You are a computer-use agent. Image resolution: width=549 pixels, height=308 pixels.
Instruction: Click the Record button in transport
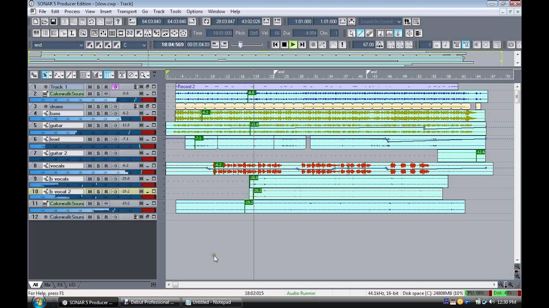pyautogui.click(x=314, y=44)
